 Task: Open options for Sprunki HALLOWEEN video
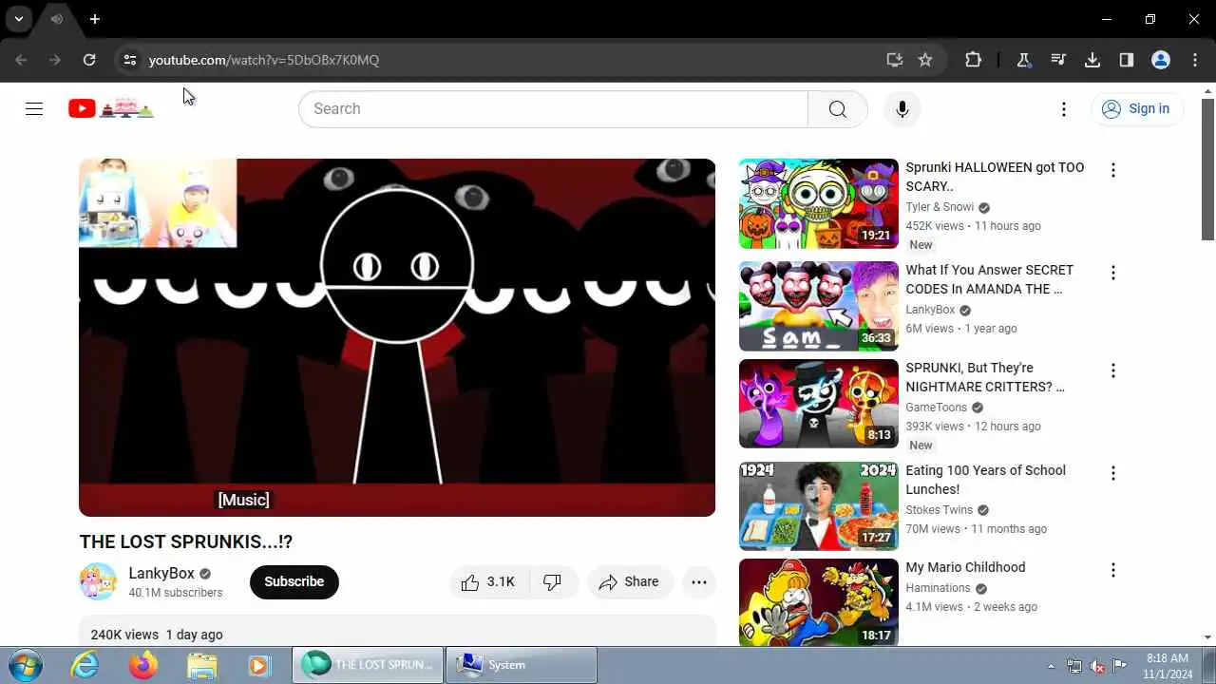click(x=1113, y=170)
